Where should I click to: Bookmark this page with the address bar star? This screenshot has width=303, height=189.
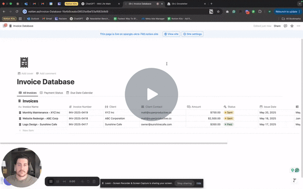[218, 12]
